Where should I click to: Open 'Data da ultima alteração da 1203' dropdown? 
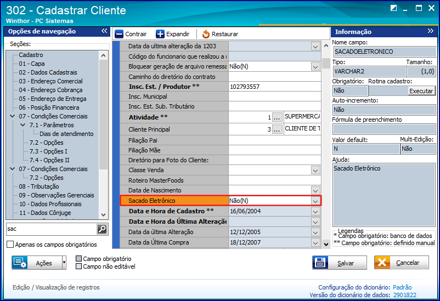click(315, 46)
